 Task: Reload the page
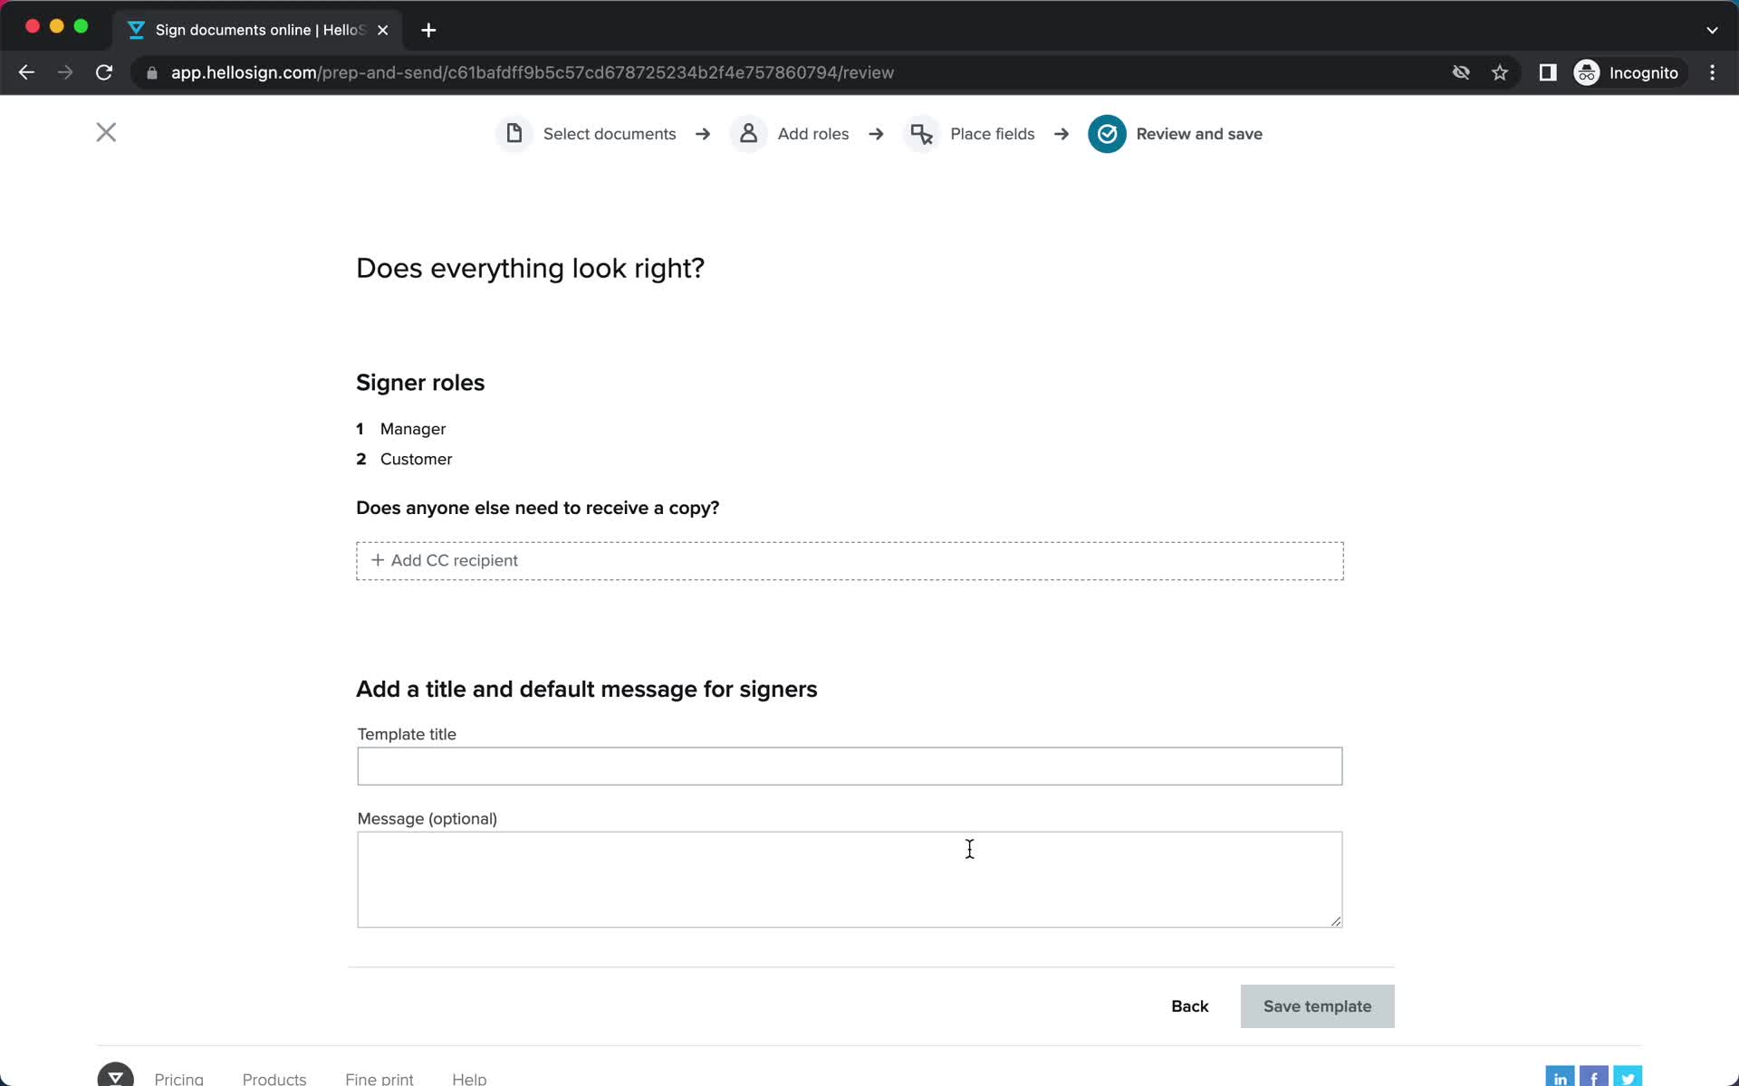click(x=104, y=72)
